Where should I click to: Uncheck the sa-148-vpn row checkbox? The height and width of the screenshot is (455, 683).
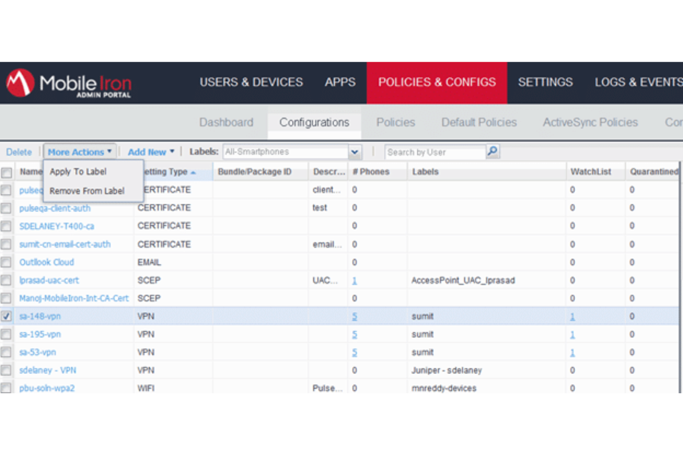coord(6,316)
